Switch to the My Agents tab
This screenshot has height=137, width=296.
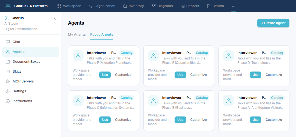77,35
